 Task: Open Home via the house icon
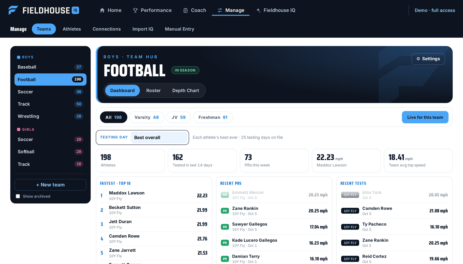tap(102, 10)
